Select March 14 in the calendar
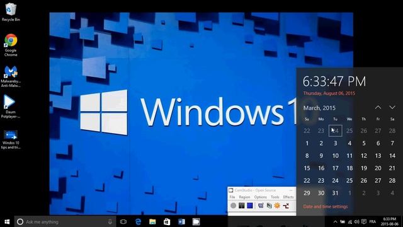403x227 pixels. tap(392, 156)
